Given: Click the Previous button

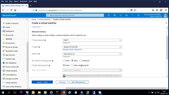Looking at the screenshot, I should (62, 82).
